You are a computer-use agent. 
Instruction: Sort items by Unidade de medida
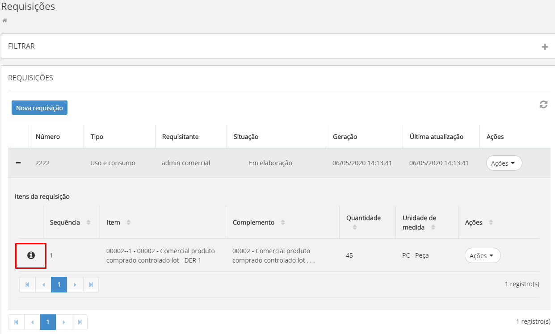[433, 227]
